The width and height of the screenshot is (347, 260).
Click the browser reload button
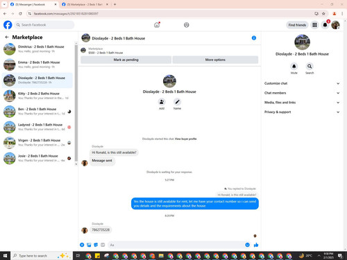pyautogui.click(x=20, y=14)
